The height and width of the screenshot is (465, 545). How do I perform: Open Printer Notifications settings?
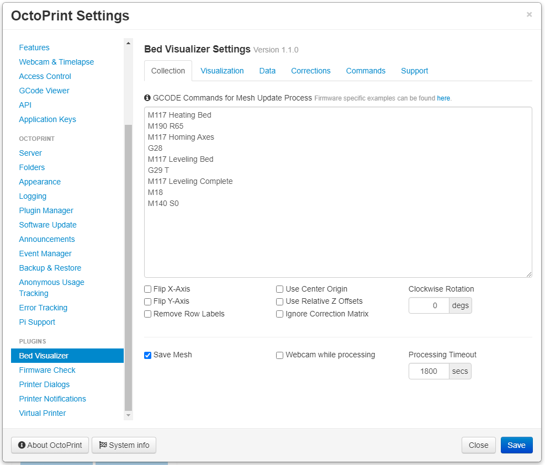pyautogui.click(x=52, y=399)
